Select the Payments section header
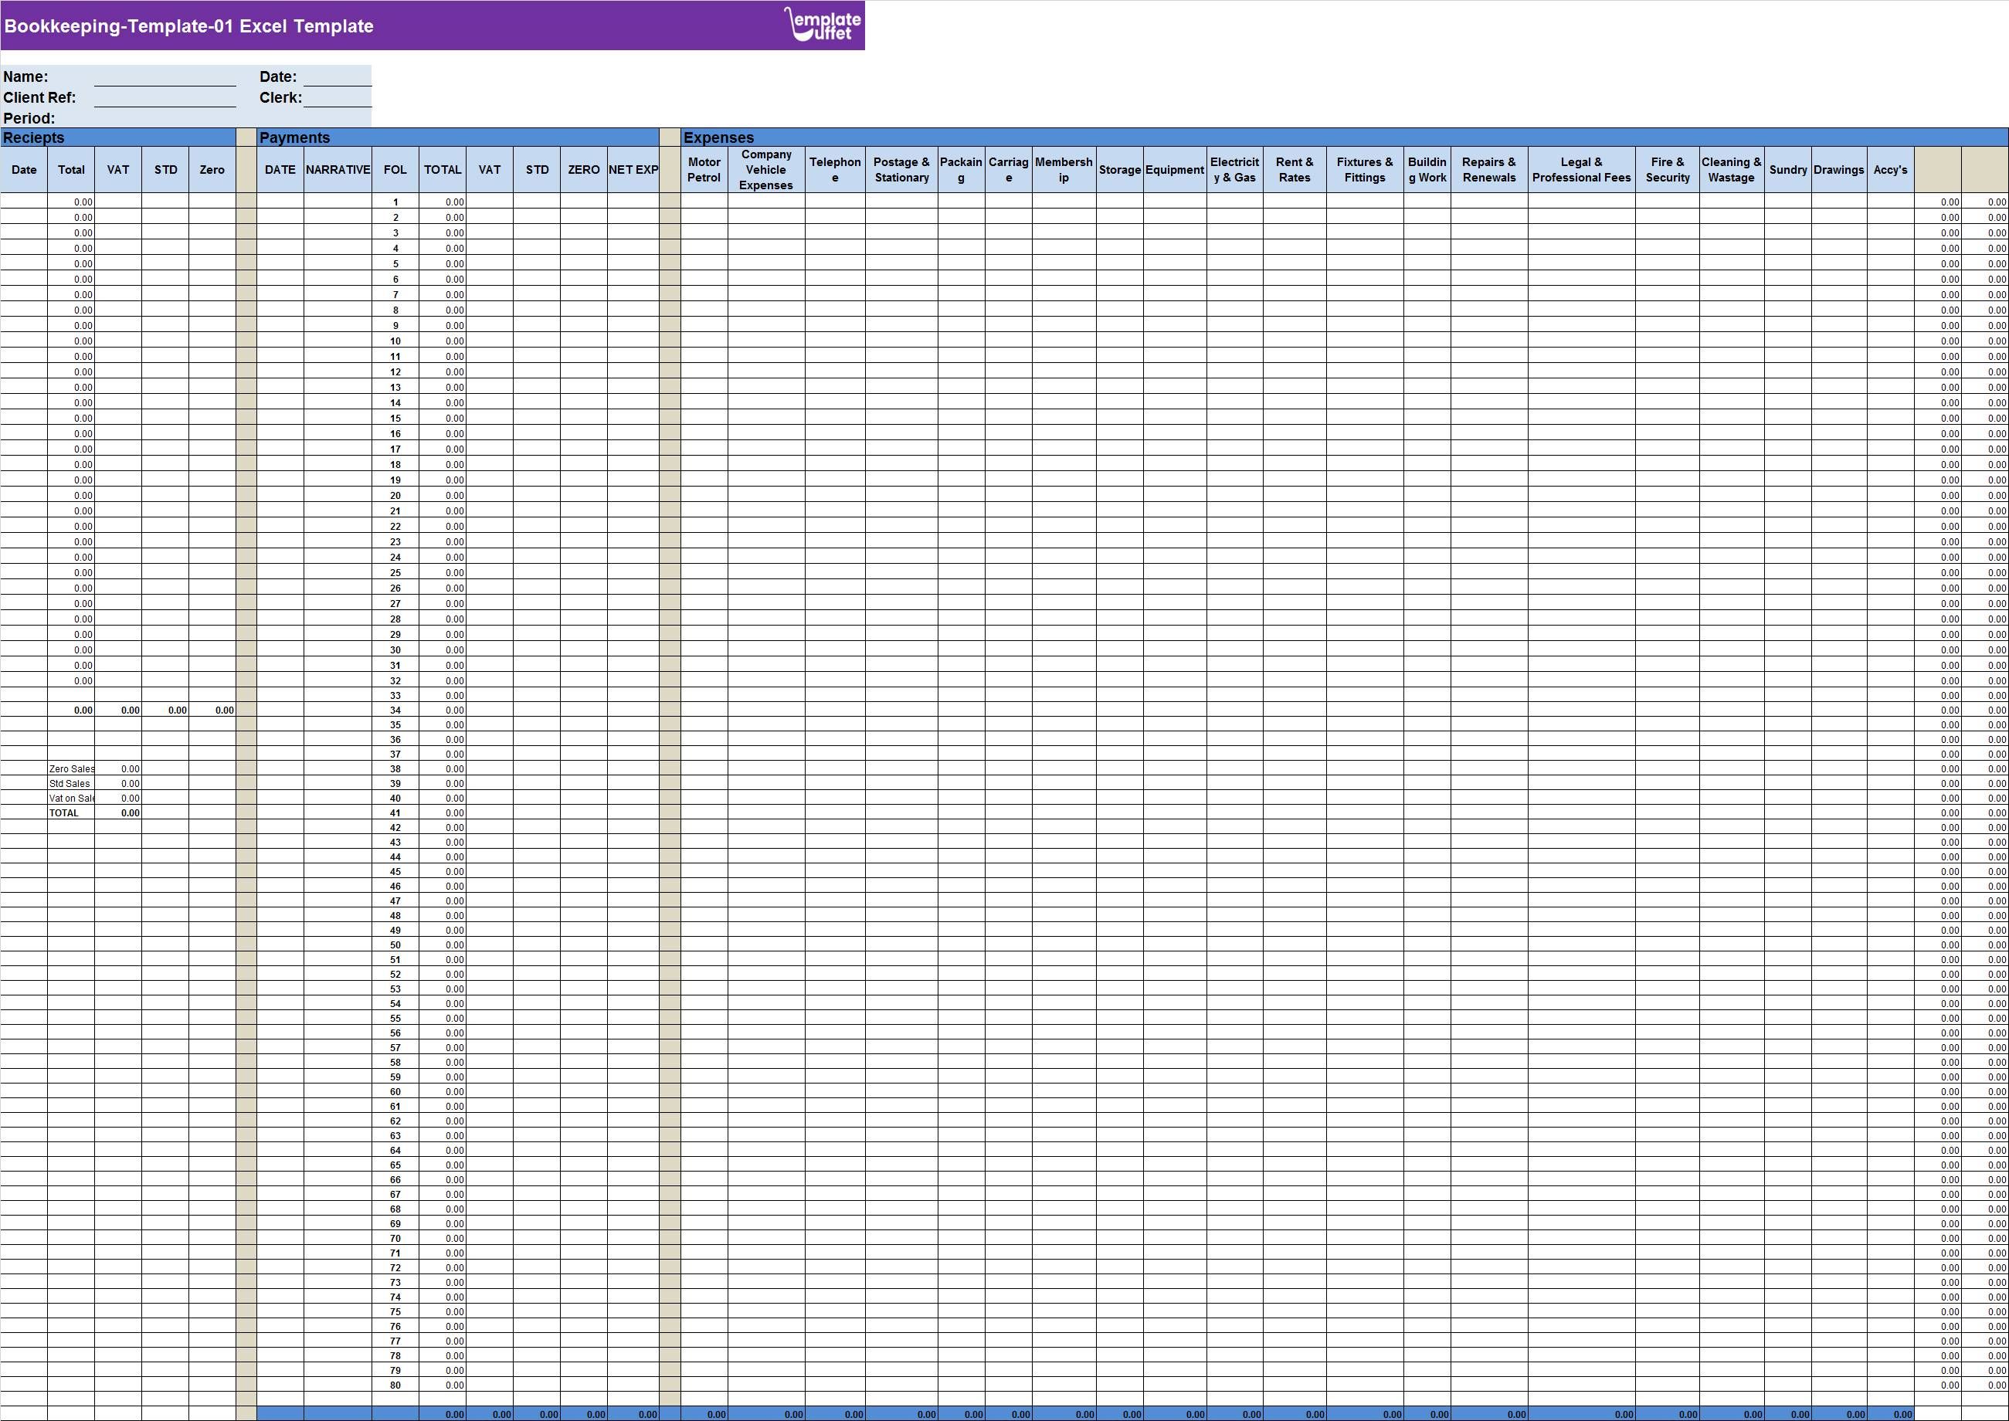2009x1421 pixels. (294, 137)
